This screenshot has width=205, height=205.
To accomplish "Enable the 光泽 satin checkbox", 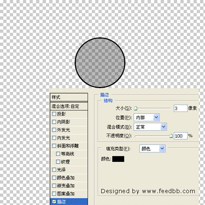I will click(54, 170).
